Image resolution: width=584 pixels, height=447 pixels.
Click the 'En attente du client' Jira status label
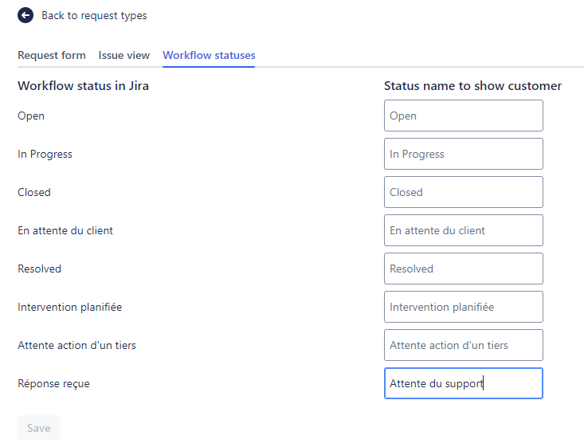click(65, 230)
